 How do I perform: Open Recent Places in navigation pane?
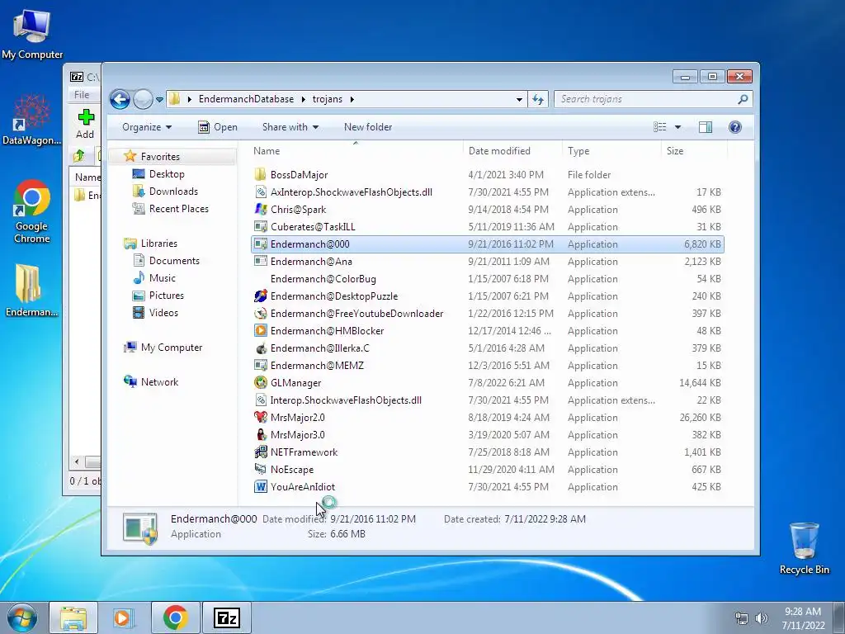coord(178,209)
